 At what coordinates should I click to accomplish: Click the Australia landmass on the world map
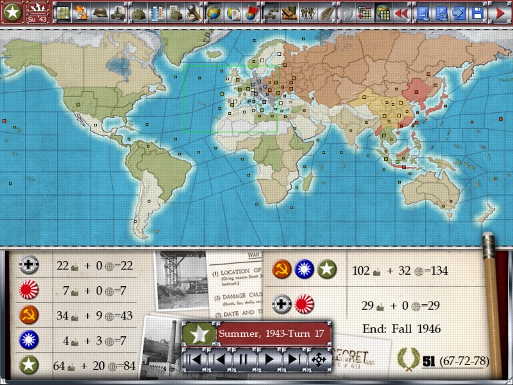(x=430, y=190)
